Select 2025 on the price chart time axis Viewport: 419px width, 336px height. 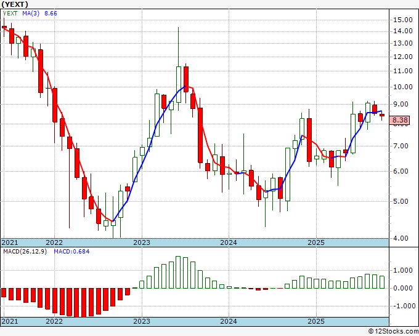click(x=316, y=242)
